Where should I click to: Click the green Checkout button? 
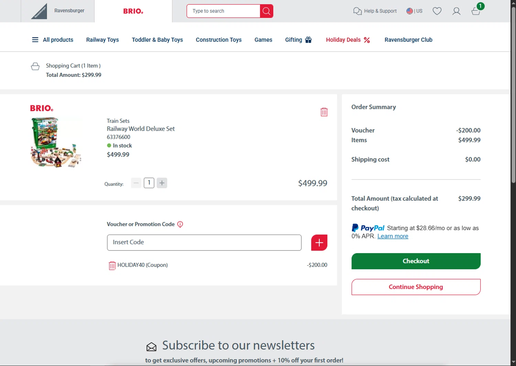416,261
